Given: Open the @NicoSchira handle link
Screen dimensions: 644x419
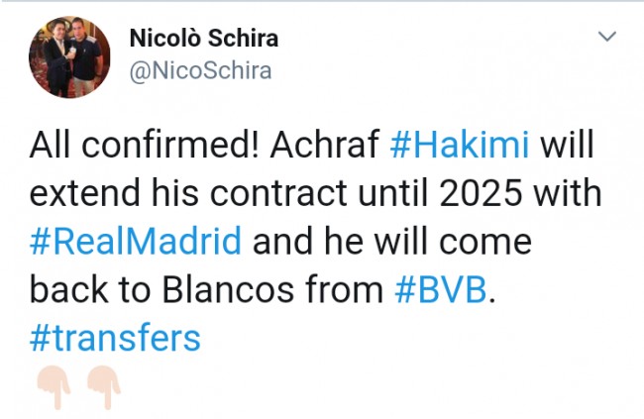Looking at the screenshot, I should tap(200, 70).
